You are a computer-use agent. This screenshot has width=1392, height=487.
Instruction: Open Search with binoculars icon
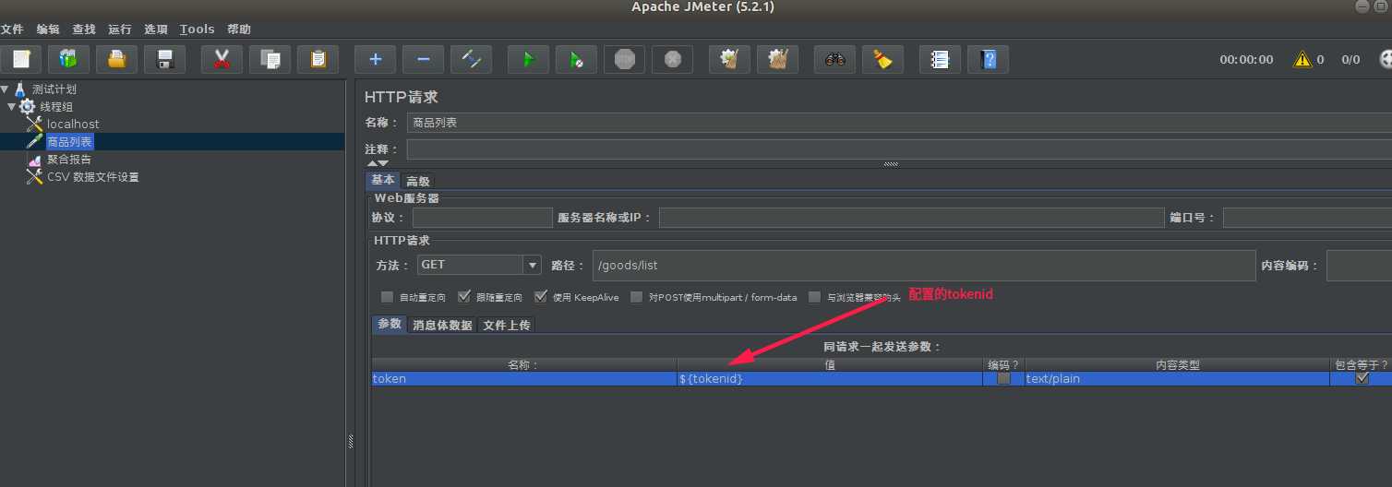point(834,60)
